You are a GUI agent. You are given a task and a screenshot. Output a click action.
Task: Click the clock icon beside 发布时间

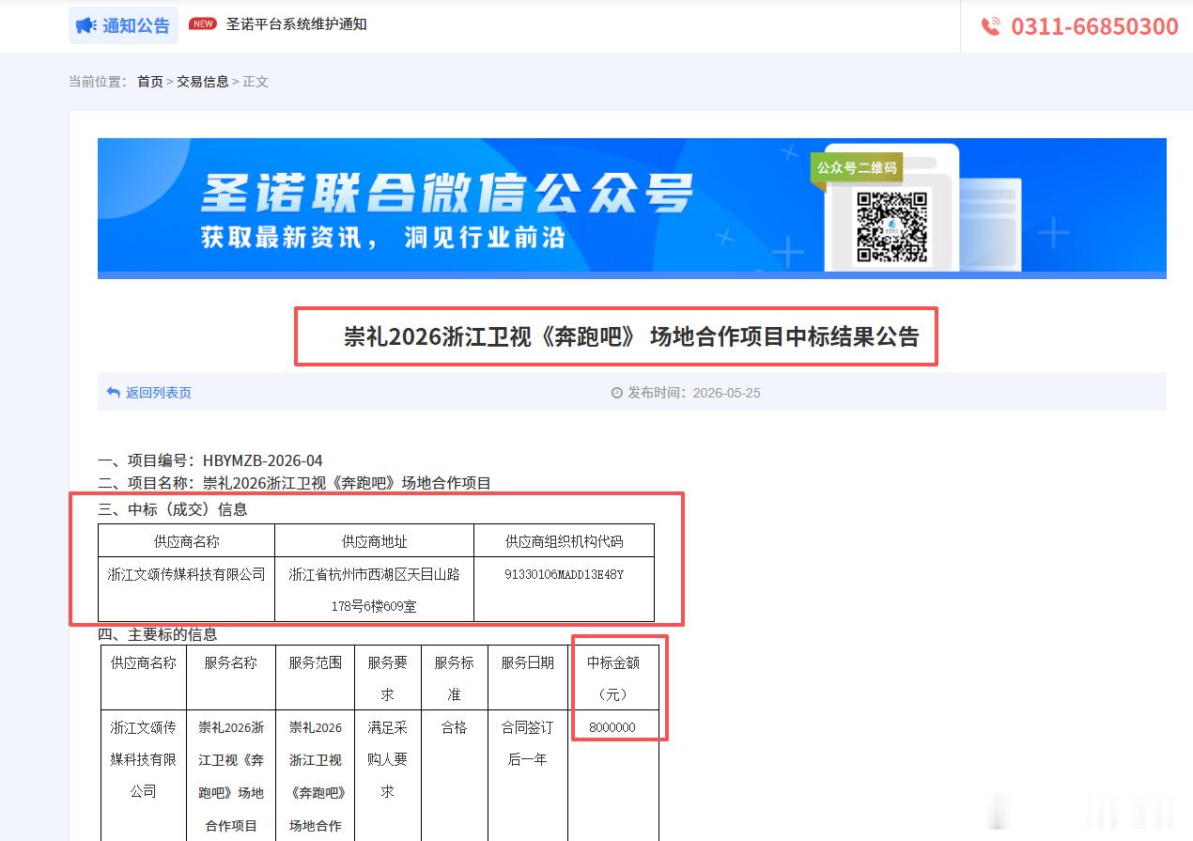pos(617,393)
